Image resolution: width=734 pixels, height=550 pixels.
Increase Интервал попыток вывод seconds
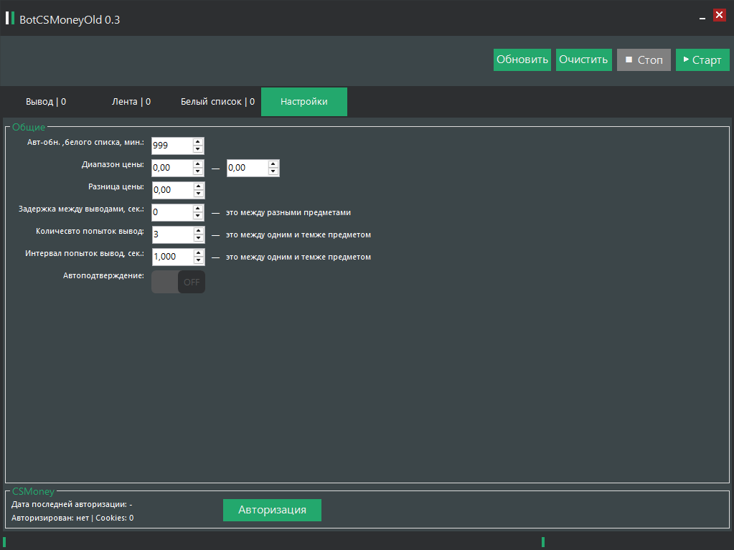click(x=198, y=252)
